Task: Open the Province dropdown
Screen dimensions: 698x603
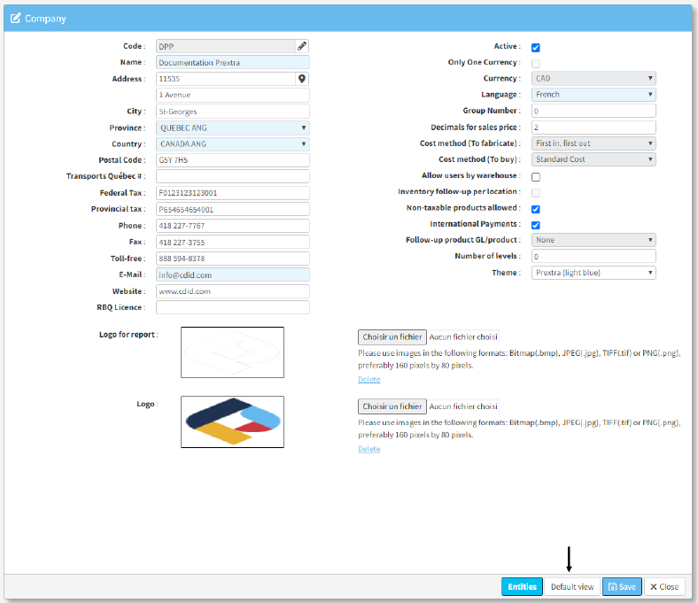Action: [232, 128]
